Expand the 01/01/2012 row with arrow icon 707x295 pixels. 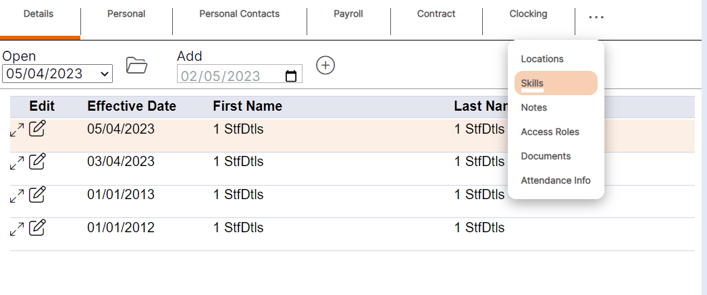point(17,228)
